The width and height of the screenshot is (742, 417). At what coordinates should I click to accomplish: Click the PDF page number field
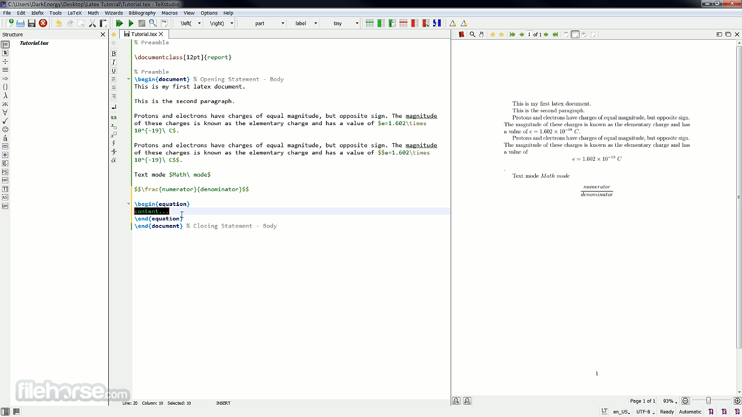(x=529, y=34)
